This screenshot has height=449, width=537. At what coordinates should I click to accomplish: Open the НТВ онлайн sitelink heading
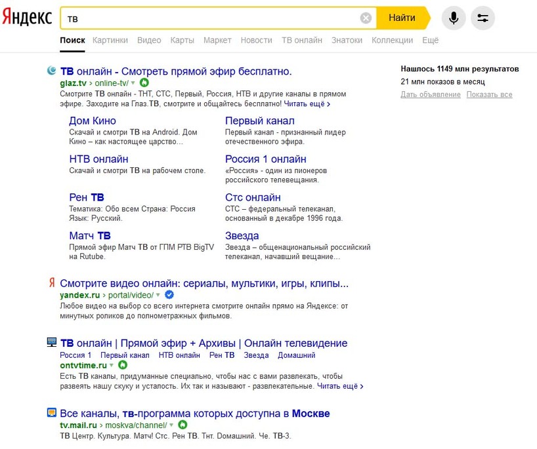pyautogui.click(x=98, y=159)
